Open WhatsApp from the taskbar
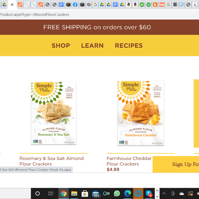The height and width of the screenshot is (199, 199). [117, 193]
